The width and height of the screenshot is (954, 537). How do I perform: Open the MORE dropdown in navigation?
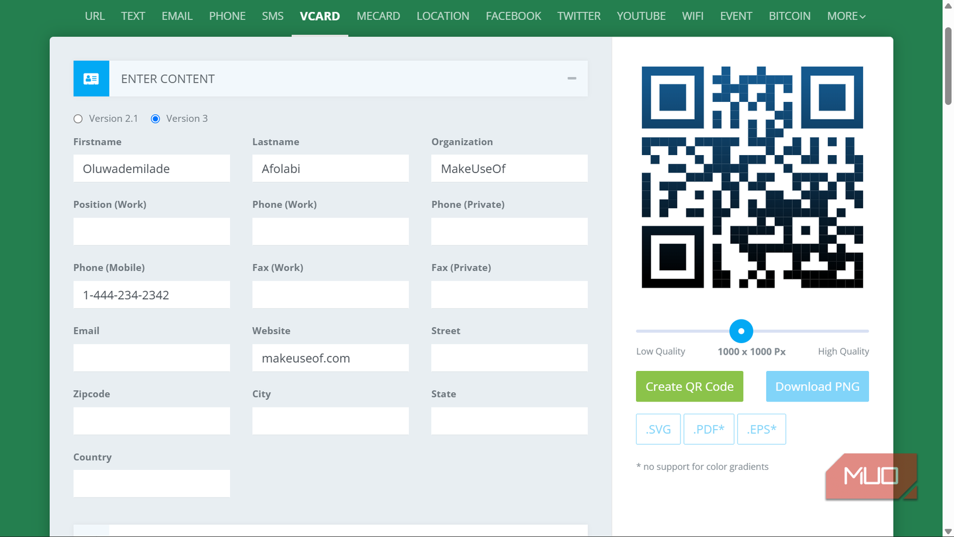tap(846, 16)
